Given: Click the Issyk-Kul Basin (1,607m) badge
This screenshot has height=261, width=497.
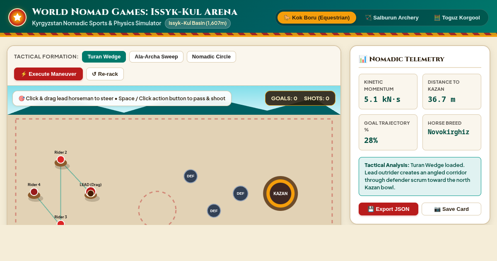Looking at the screenshot, I should [198, 23].
